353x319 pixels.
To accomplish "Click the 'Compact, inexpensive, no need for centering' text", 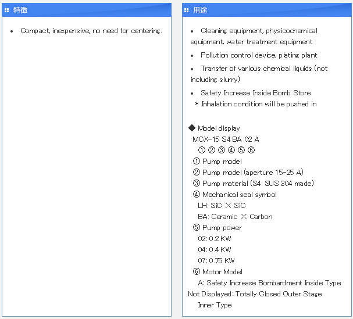I will [x=91, y=31].
